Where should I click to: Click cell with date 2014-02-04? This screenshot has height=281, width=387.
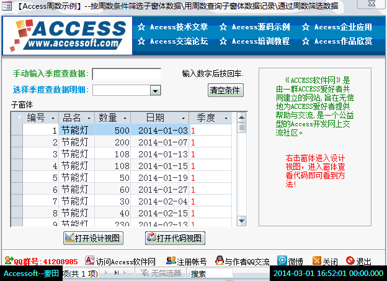coord(160,201)
